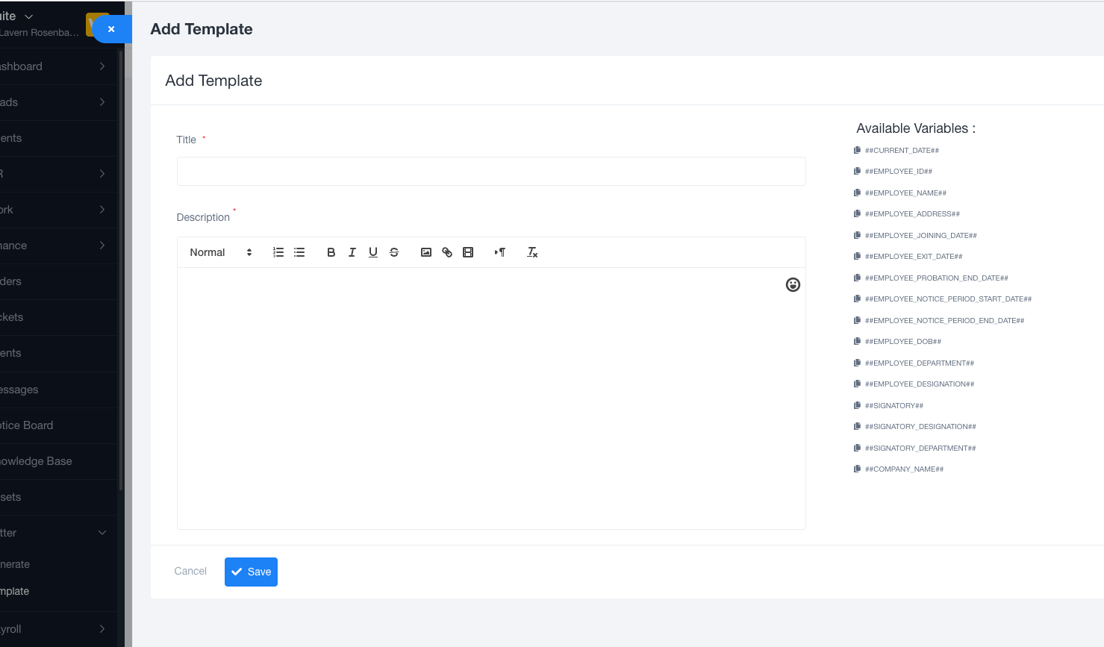Copy the ##EMPLOYEE_NAME## variable
1104x647 pixels.
[x=857, y=193]
